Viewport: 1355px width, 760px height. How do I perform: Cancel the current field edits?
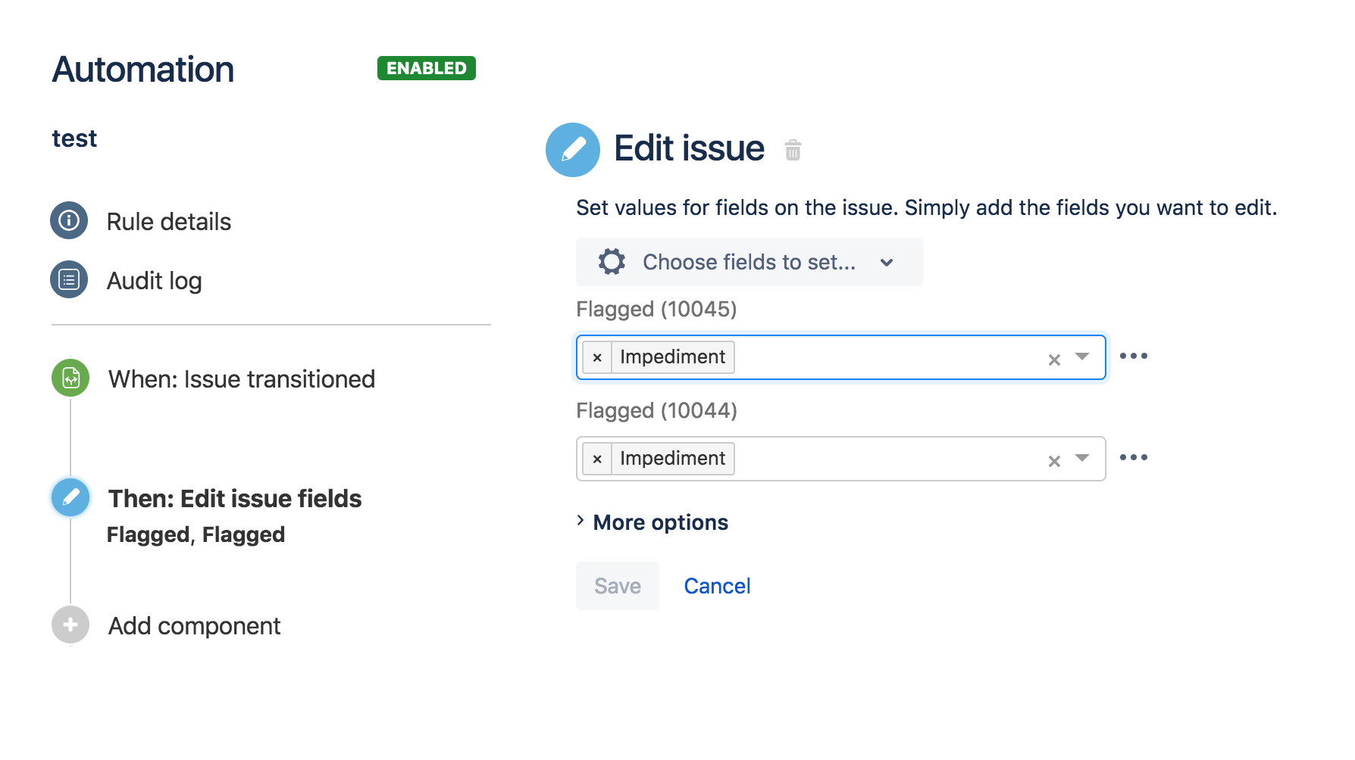(716, 585)
